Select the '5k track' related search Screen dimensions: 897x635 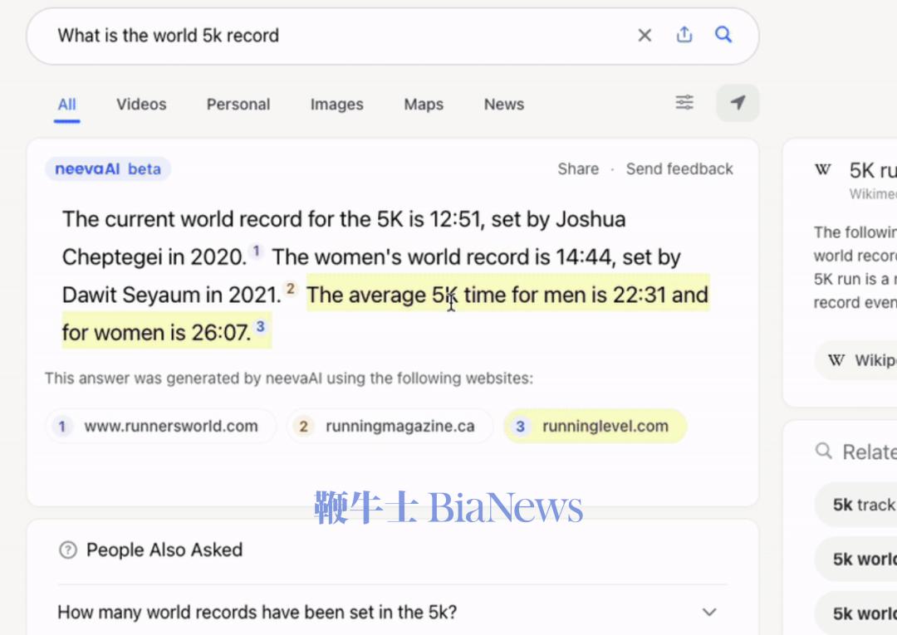856,505
